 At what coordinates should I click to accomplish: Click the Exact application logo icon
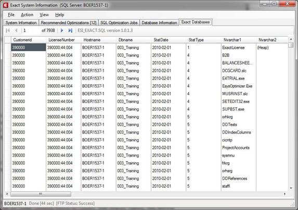[6, 5]
